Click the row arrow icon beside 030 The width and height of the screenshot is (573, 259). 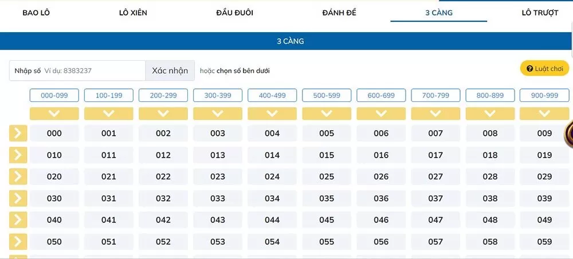coord(18,199)
